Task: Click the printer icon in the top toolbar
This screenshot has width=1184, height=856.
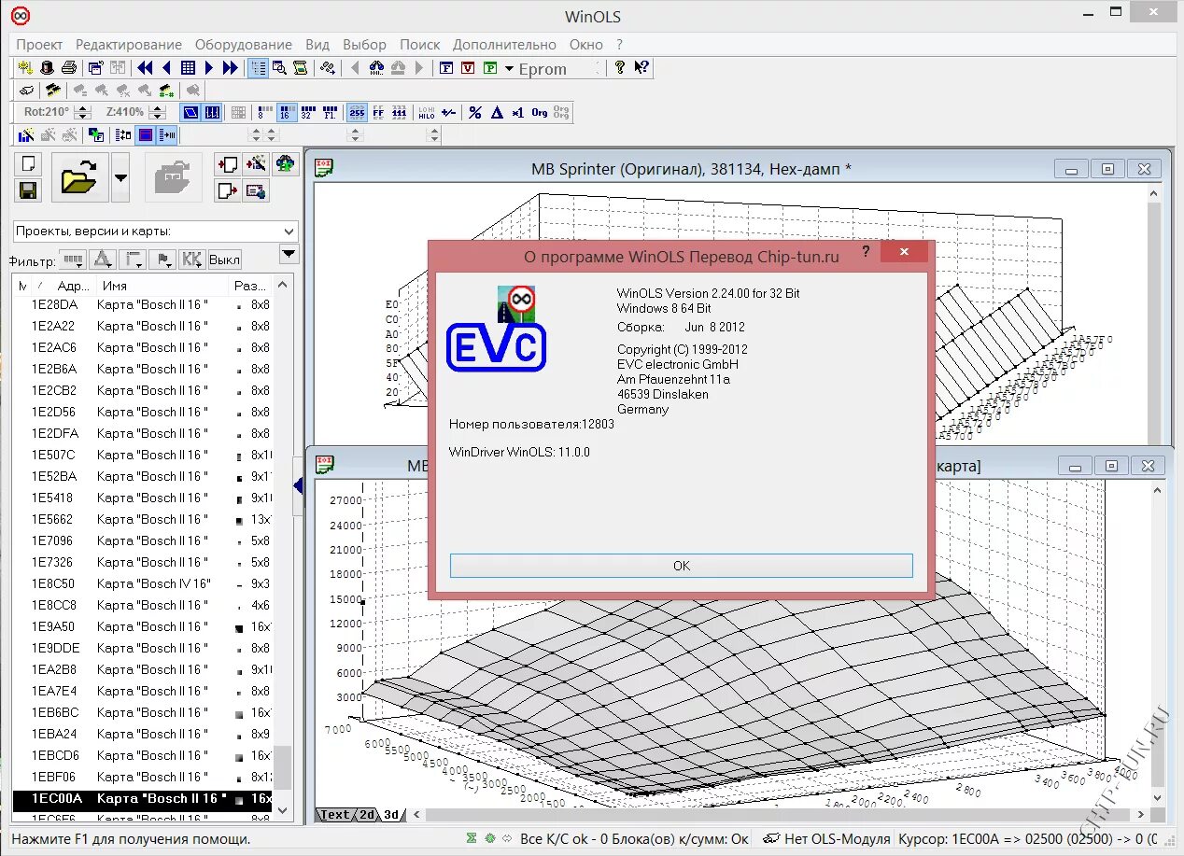Action: (68, 67)
